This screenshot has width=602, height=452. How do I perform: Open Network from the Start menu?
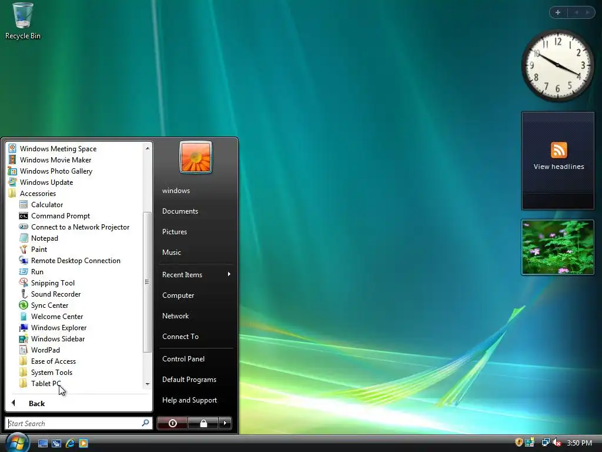coord(175,316)
